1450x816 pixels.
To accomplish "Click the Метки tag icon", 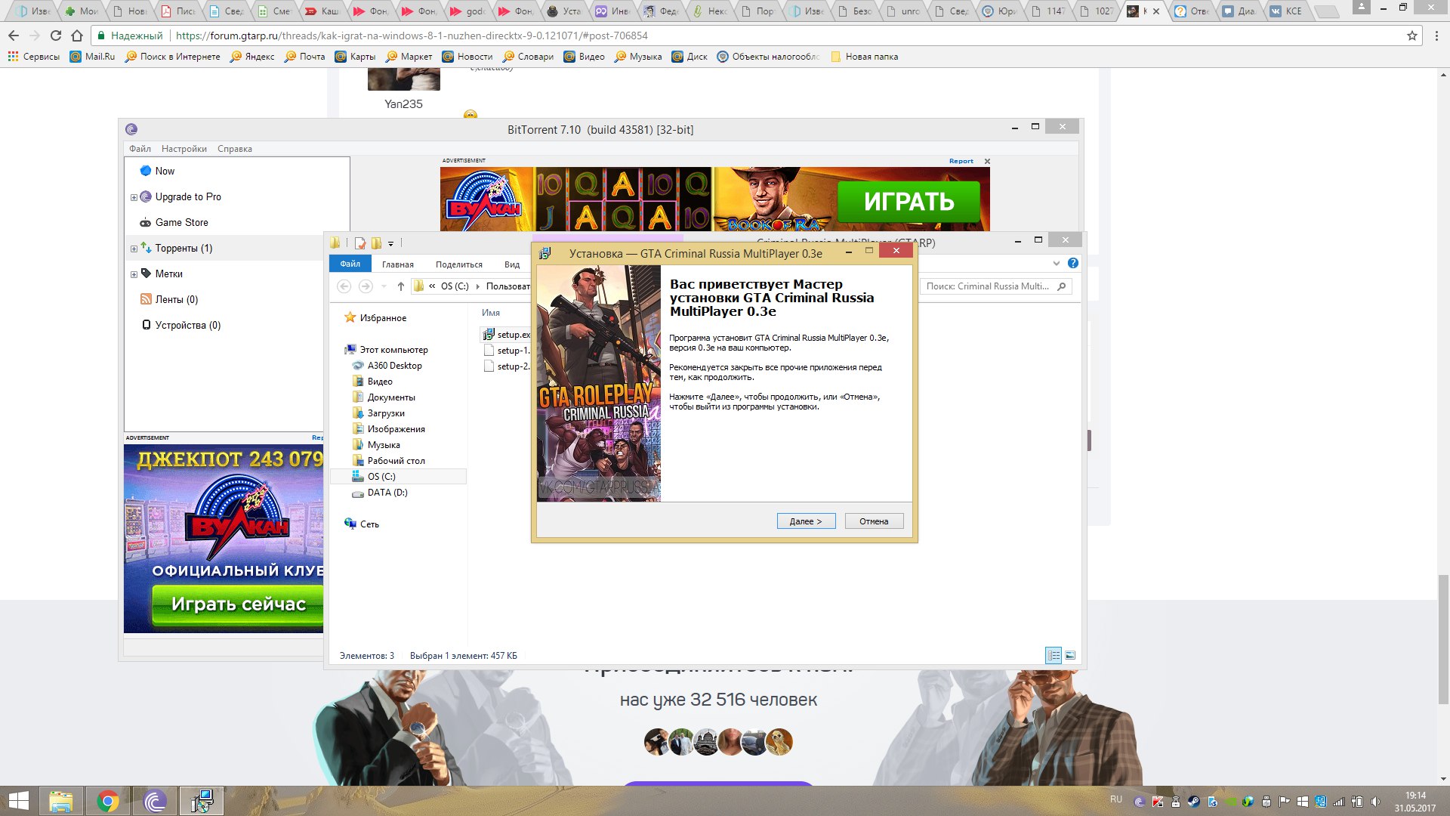I will coord(146,274).
